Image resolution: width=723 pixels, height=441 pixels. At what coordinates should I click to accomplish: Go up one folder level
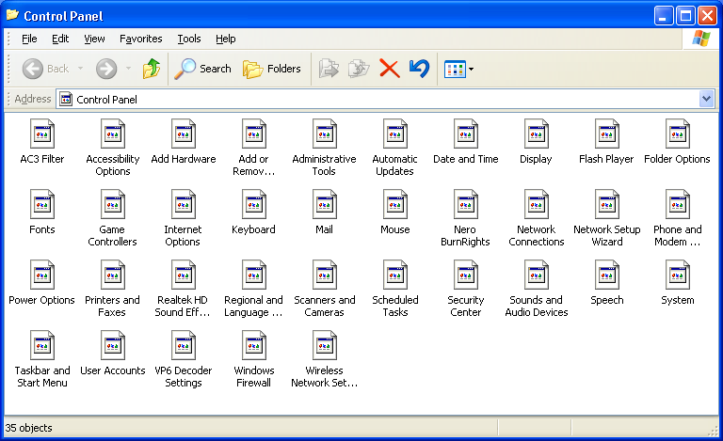(x=152, y=69)
